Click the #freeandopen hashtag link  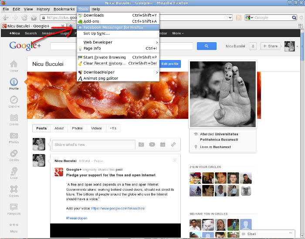[x=77, y=218]
